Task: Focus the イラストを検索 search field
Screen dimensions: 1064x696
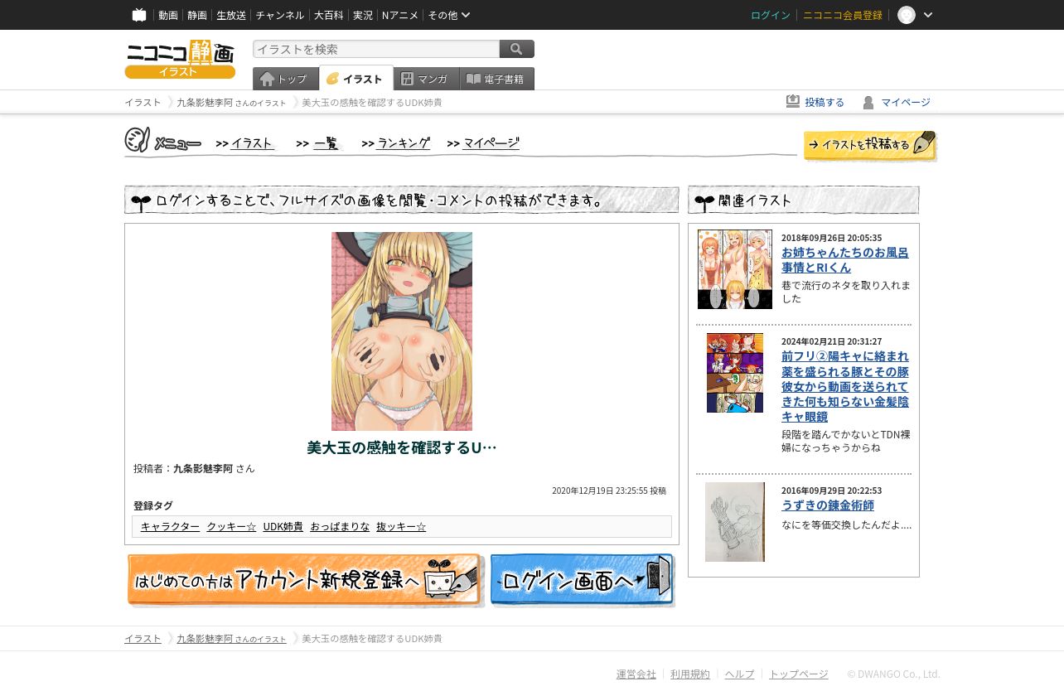Action: (x=376, y=49)
